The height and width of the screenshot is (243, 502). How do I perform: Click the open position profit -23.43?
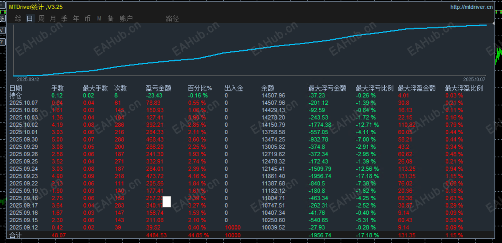pyautogui.click(x=154, y=96)
